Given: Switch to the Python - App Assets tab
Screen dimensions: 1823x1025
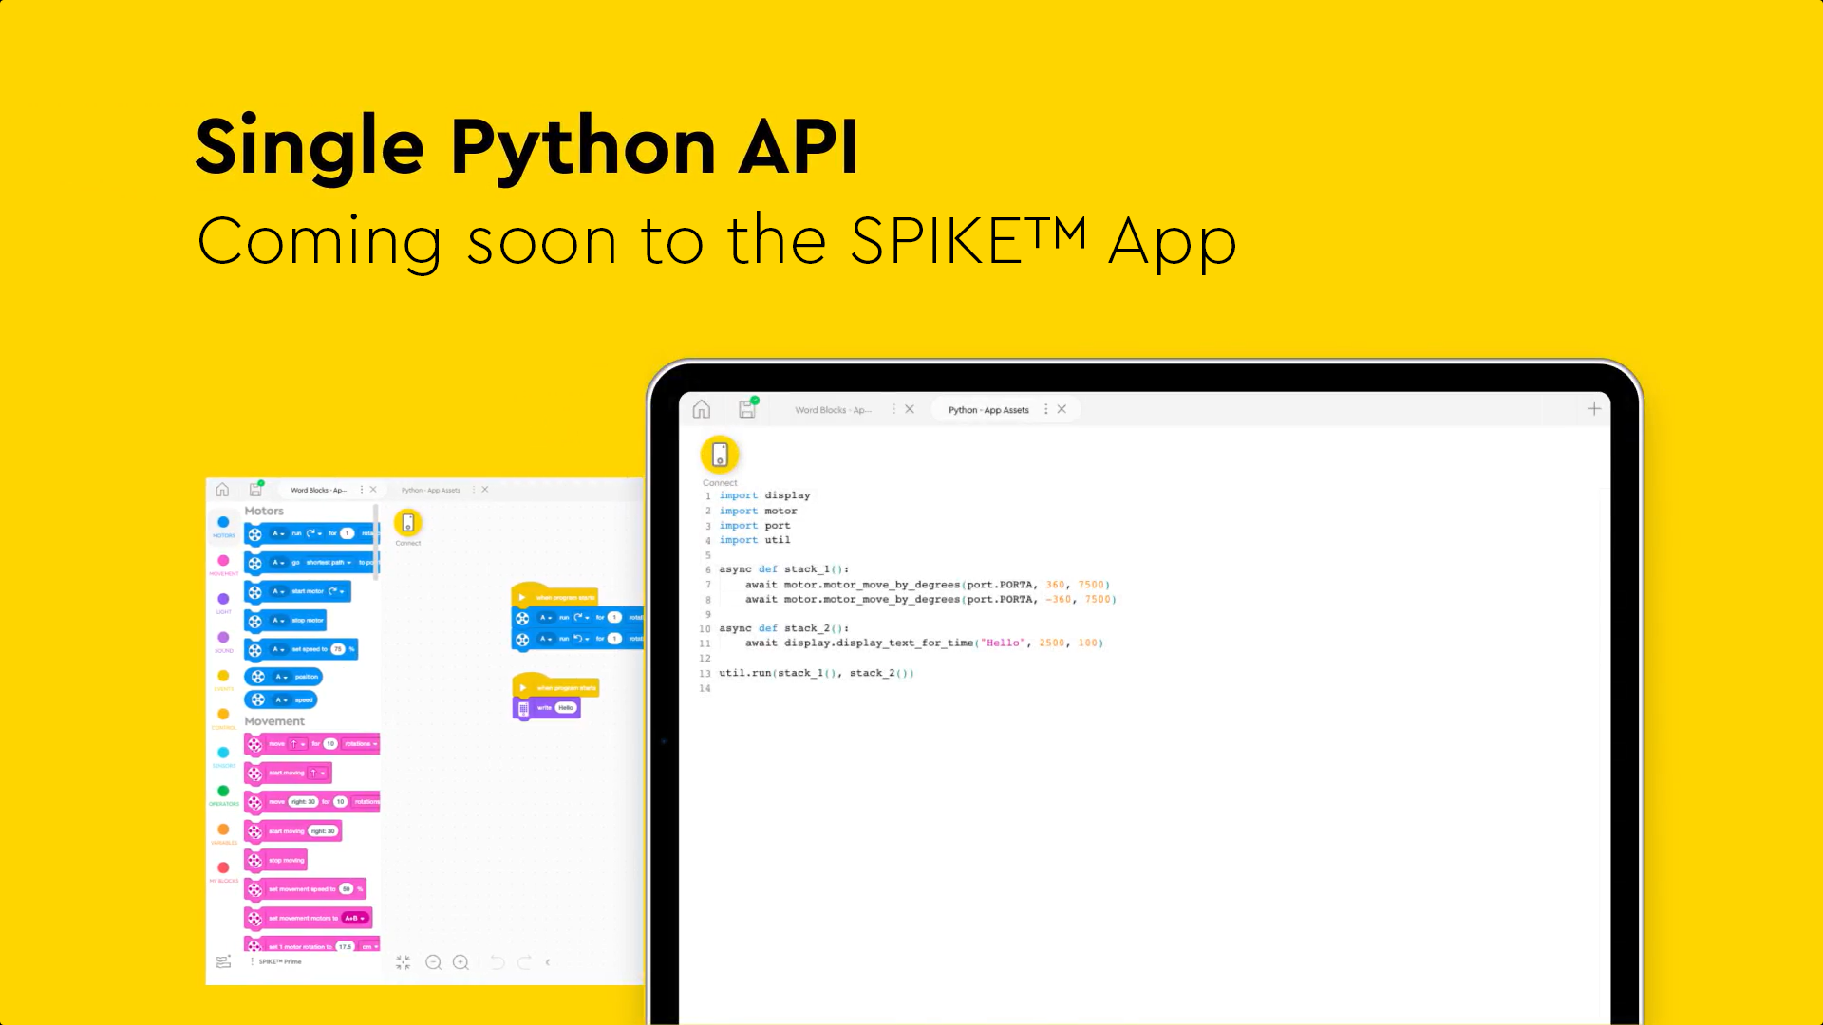Looking at the screenshot, I should tap(987, 409).
